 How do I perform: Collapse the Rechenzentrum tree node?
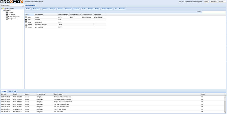click(x=1, y=8)
